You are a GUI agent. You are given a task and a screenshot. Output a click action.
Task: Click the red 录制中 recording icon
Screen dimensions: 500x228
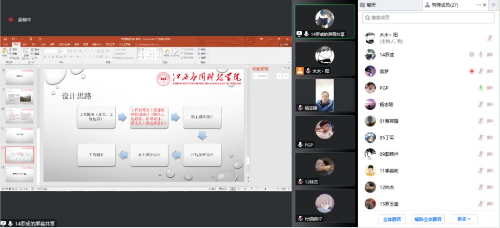(x=10, y=20)
